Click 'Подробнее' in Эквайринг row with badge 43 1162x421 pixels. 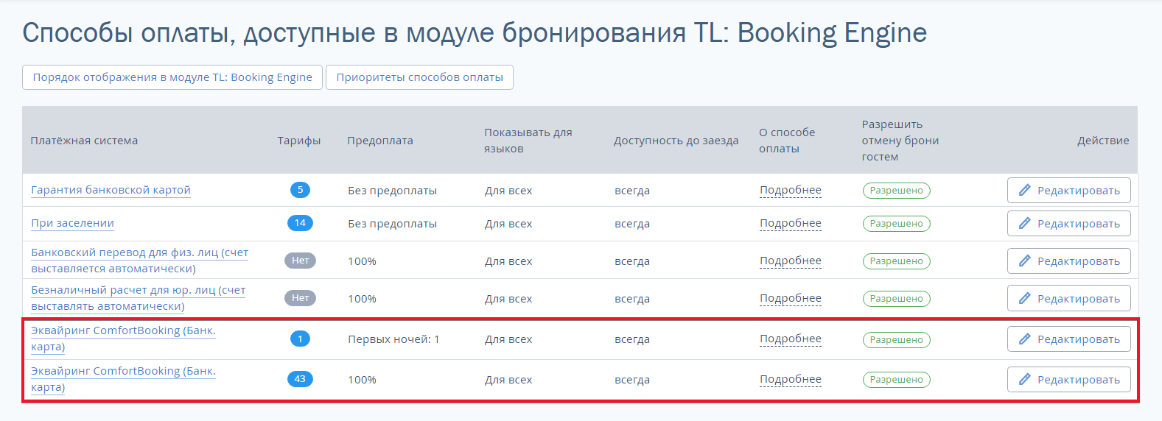pos(791,379)
